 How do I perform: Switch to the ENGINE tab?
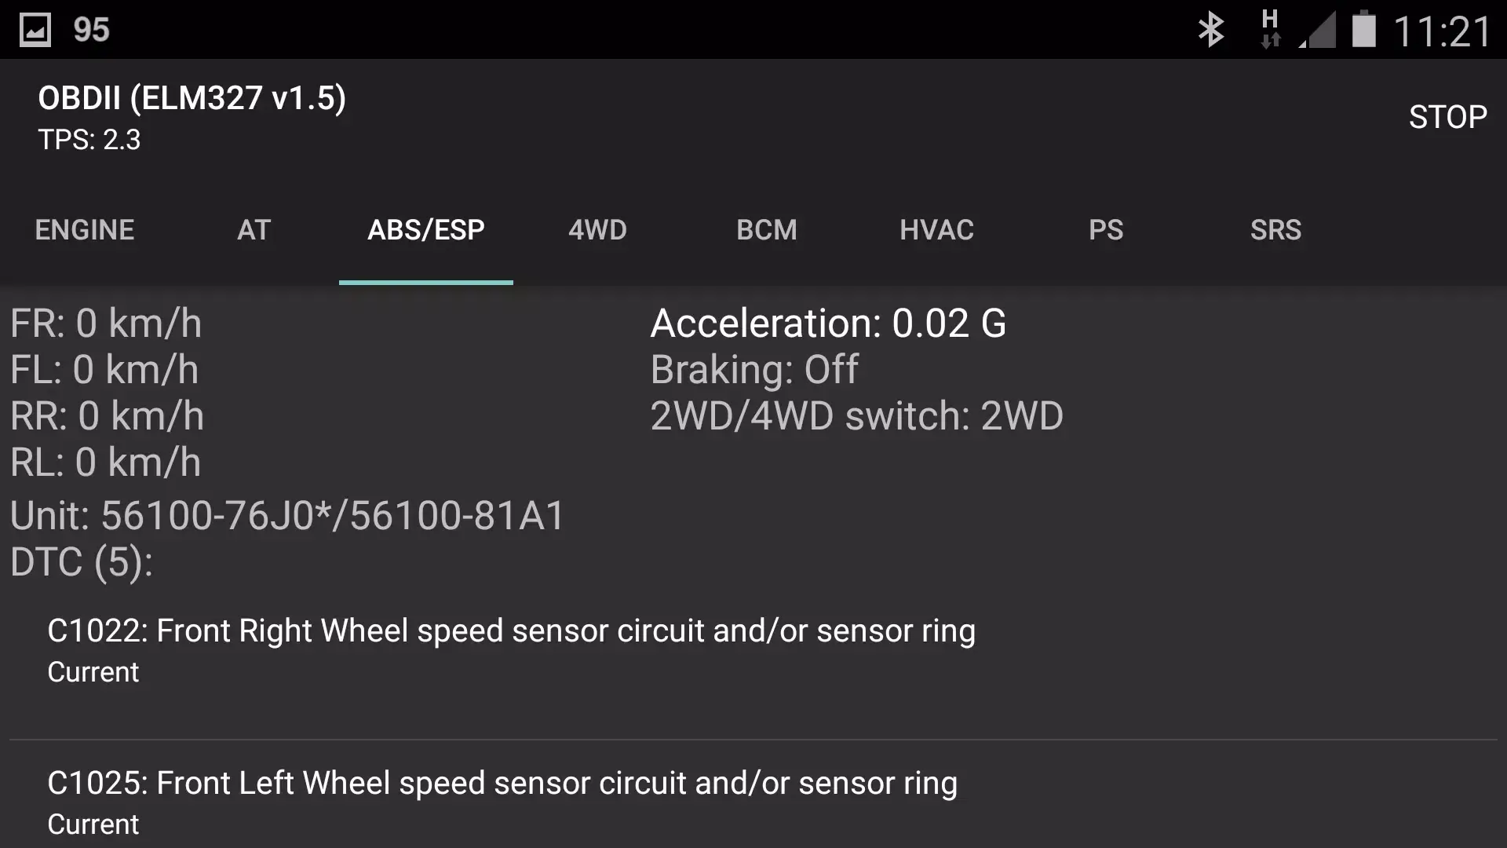pyautogui.click(x=84, y=229)
